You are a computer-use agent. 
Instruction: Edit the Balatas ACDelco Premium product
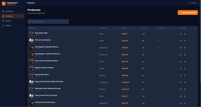point(181,68)
